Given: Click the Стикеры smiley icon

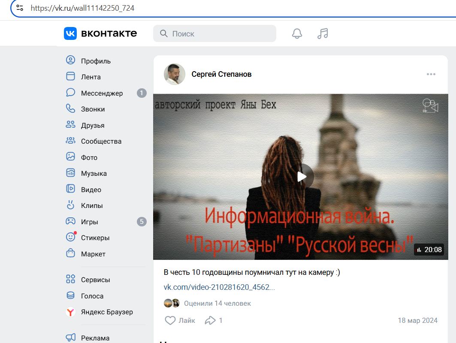Looking at the screenshot, I should point(71,237).
